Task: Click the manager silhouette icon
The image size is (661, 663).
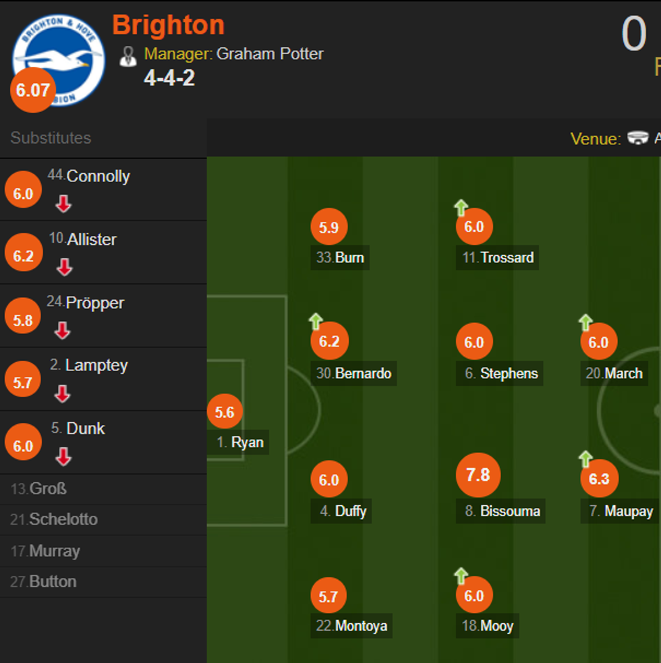Action: (128, 56)
